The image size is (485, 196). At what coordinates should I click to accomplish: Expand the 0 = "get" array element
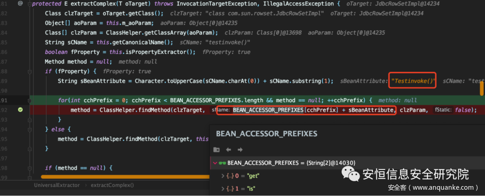click(x=223, y=176)
